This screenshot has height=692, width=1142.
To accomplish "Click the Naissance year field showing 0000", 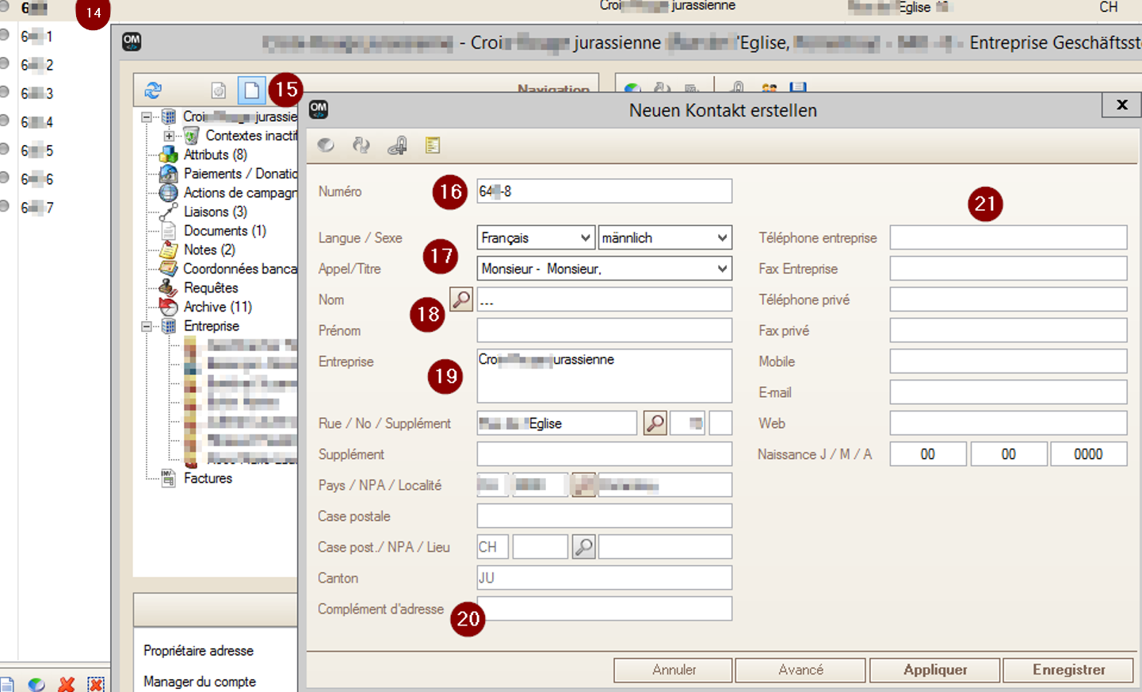I will click(1088, 454).
